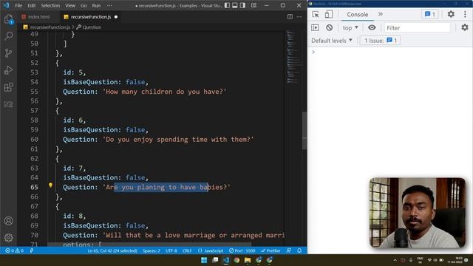Open the Source Control view
Screen dimensions: 473x266
8,53
